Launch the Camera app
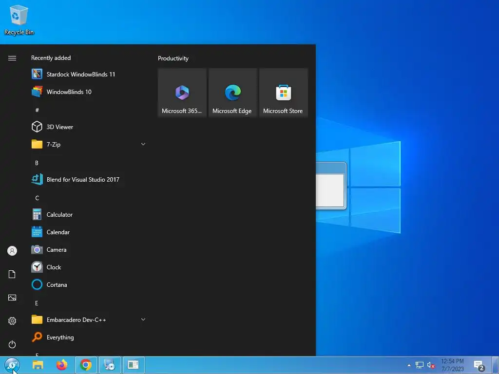This screenshot has height=374, width=499. [89, 250]
